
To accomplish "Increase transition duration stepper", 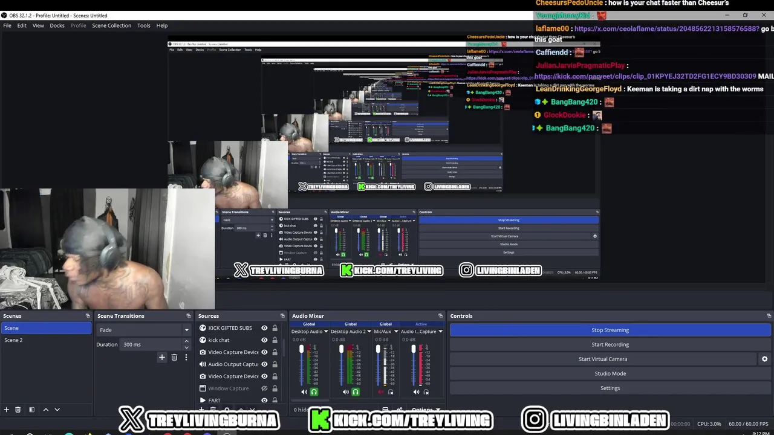I will (x=186, y=342).
